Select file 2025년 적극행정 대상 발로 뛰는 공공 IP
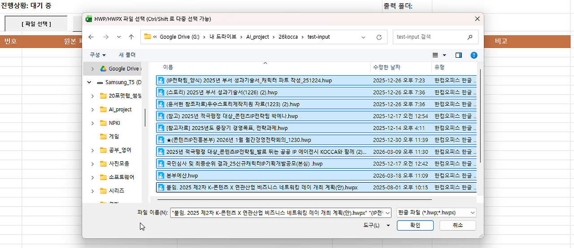 point(317,152)
